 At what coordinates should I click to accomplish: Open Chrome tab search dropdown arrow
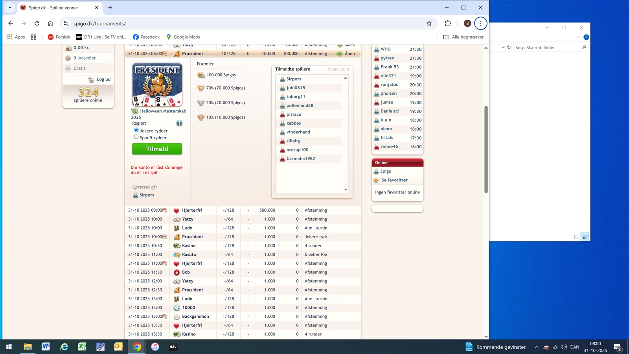click(10, 7)
